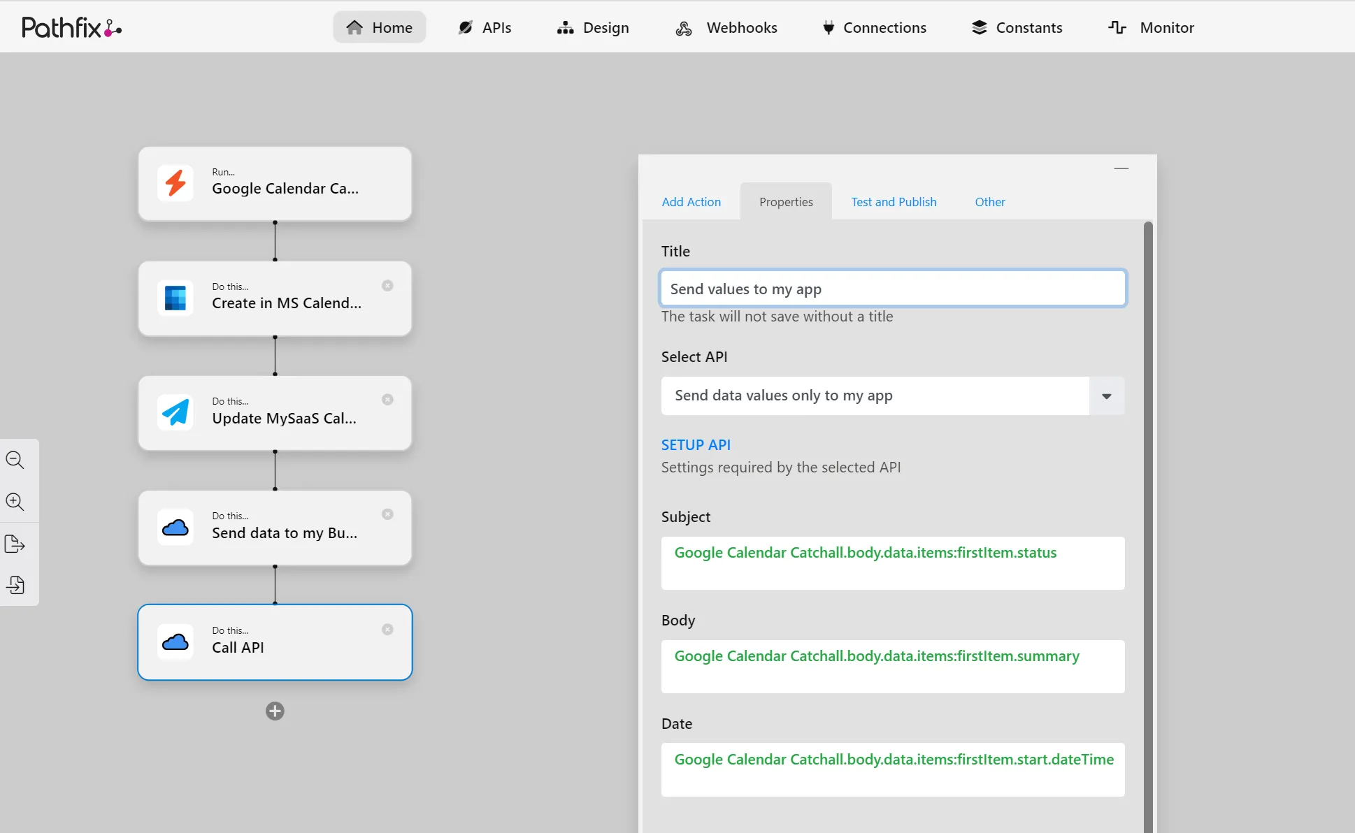The height and width of the screenshot is (833, 1355).
Task: Zoom in the workflow canvas
Action: click(15, 501)
